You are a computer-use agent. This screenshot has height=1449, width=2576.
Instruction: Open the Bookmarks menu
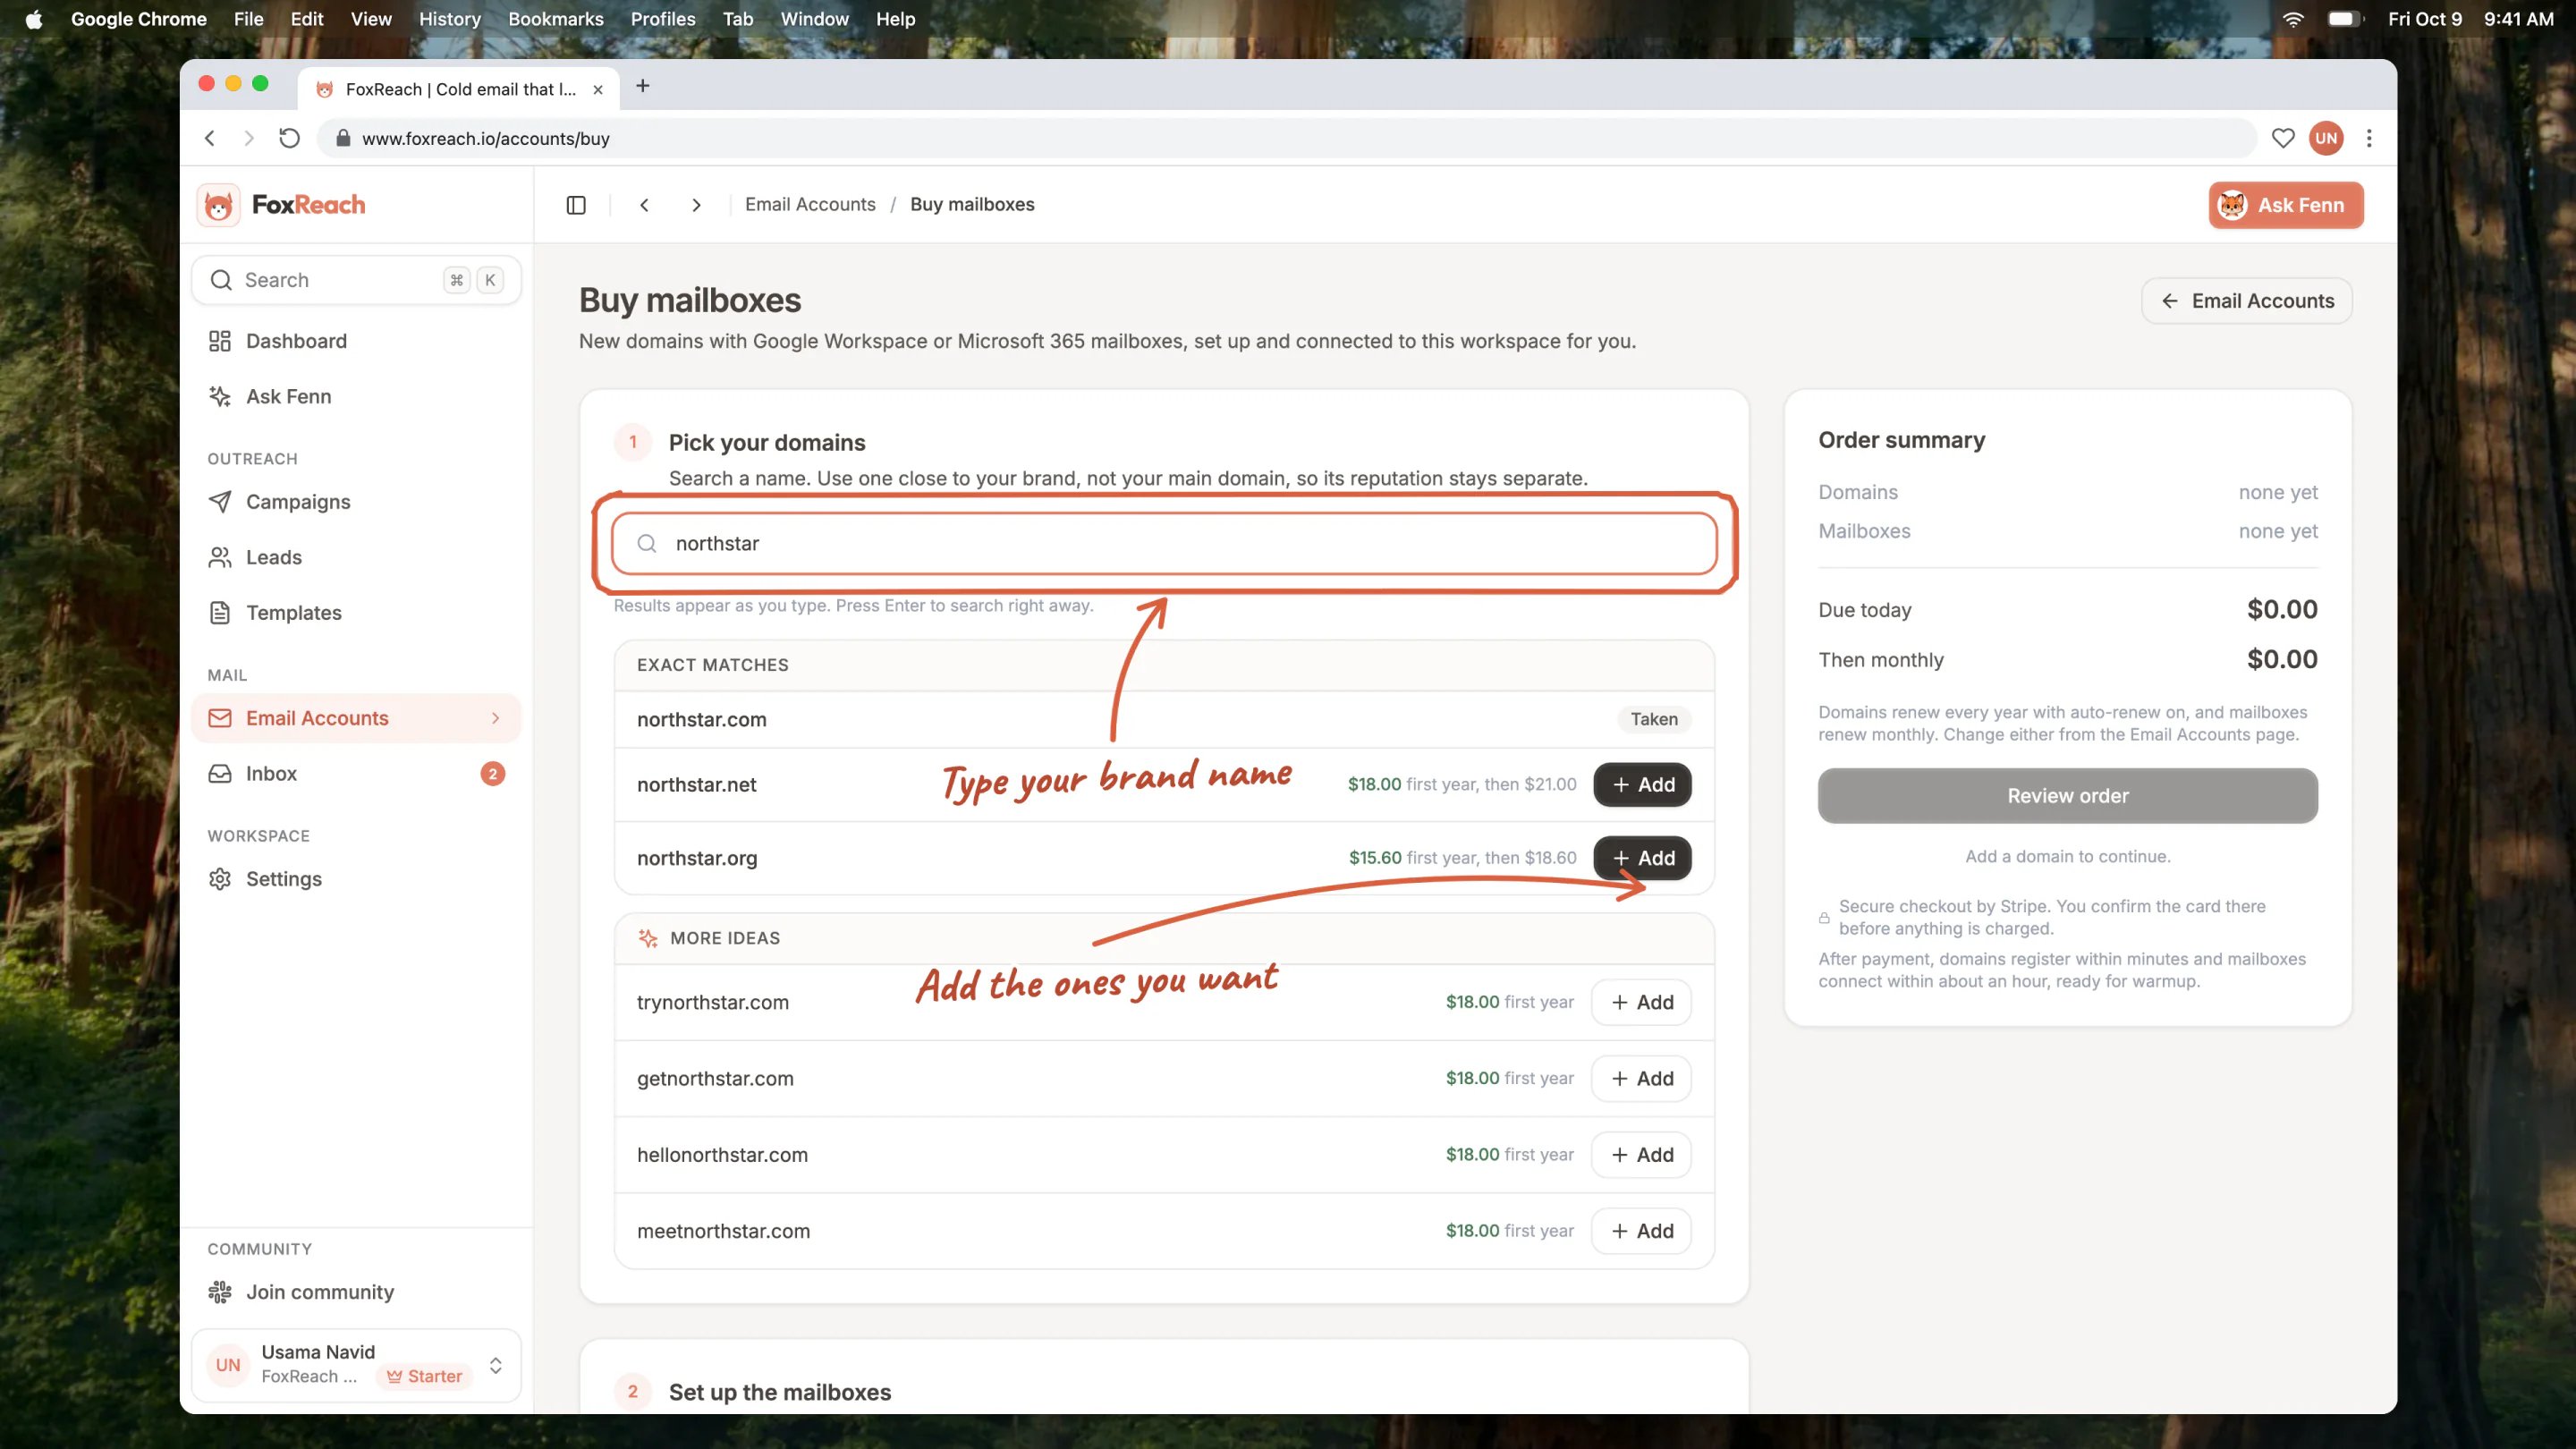(555, 19)
